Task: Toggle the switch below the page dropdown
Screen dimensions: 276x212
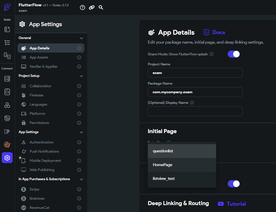Action: [233, 184]
